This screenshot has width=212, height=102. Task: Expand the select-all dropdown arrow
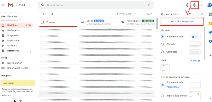tap(45, 14)
